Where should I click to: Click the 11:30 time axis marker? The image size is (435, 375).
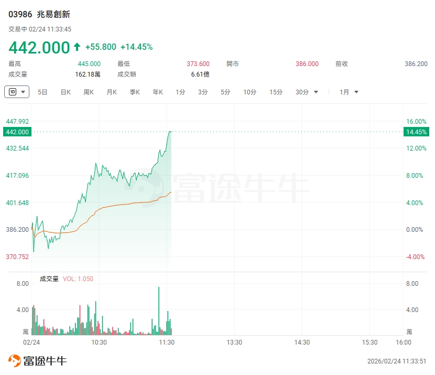coord(167,342)
